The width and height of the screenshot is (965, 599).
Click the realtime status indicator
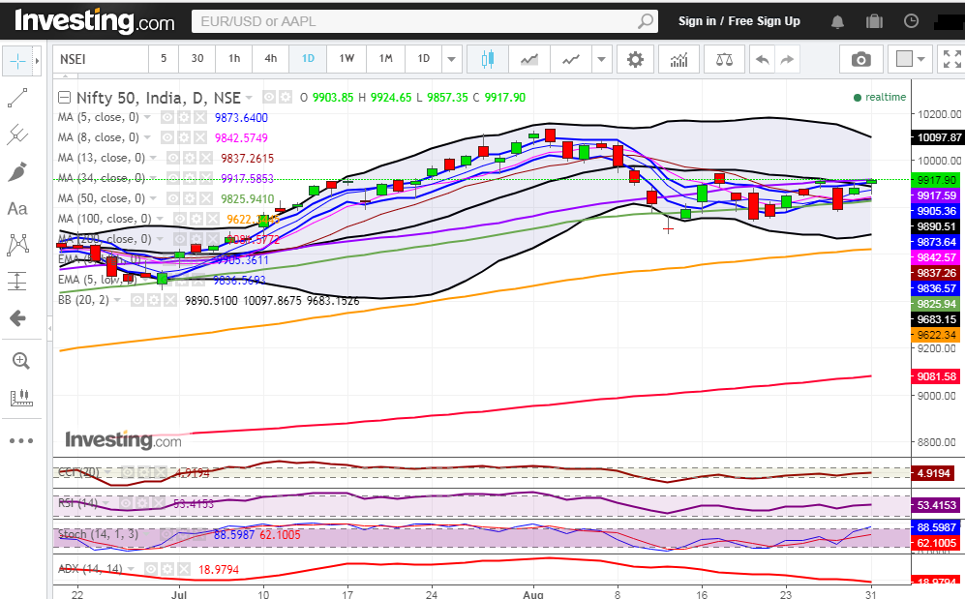[880, 97]
